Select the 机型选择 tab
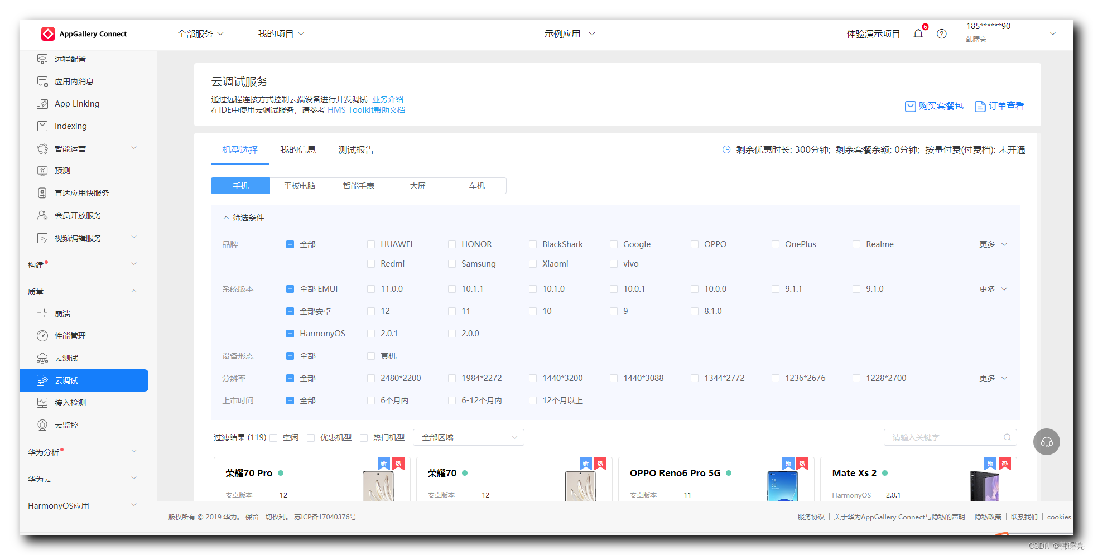 tap(240, 149)
